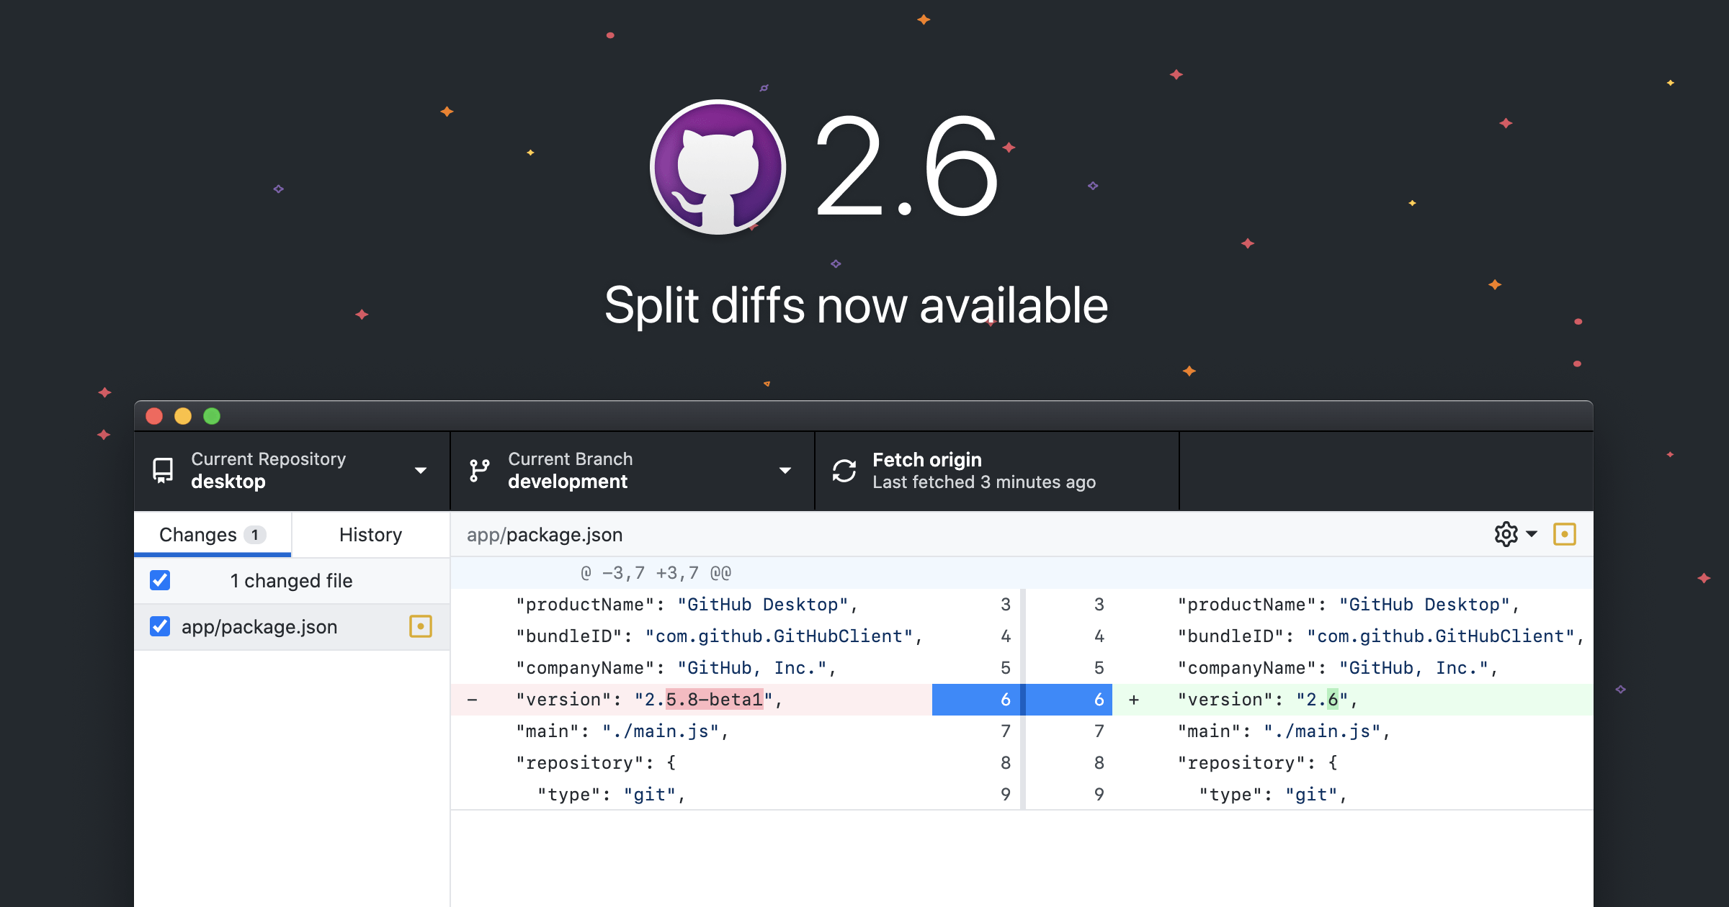This screenshot has height=907, width=1729.
Task: Click the branch icon beside Current Branch
Action: click(478, 469)
